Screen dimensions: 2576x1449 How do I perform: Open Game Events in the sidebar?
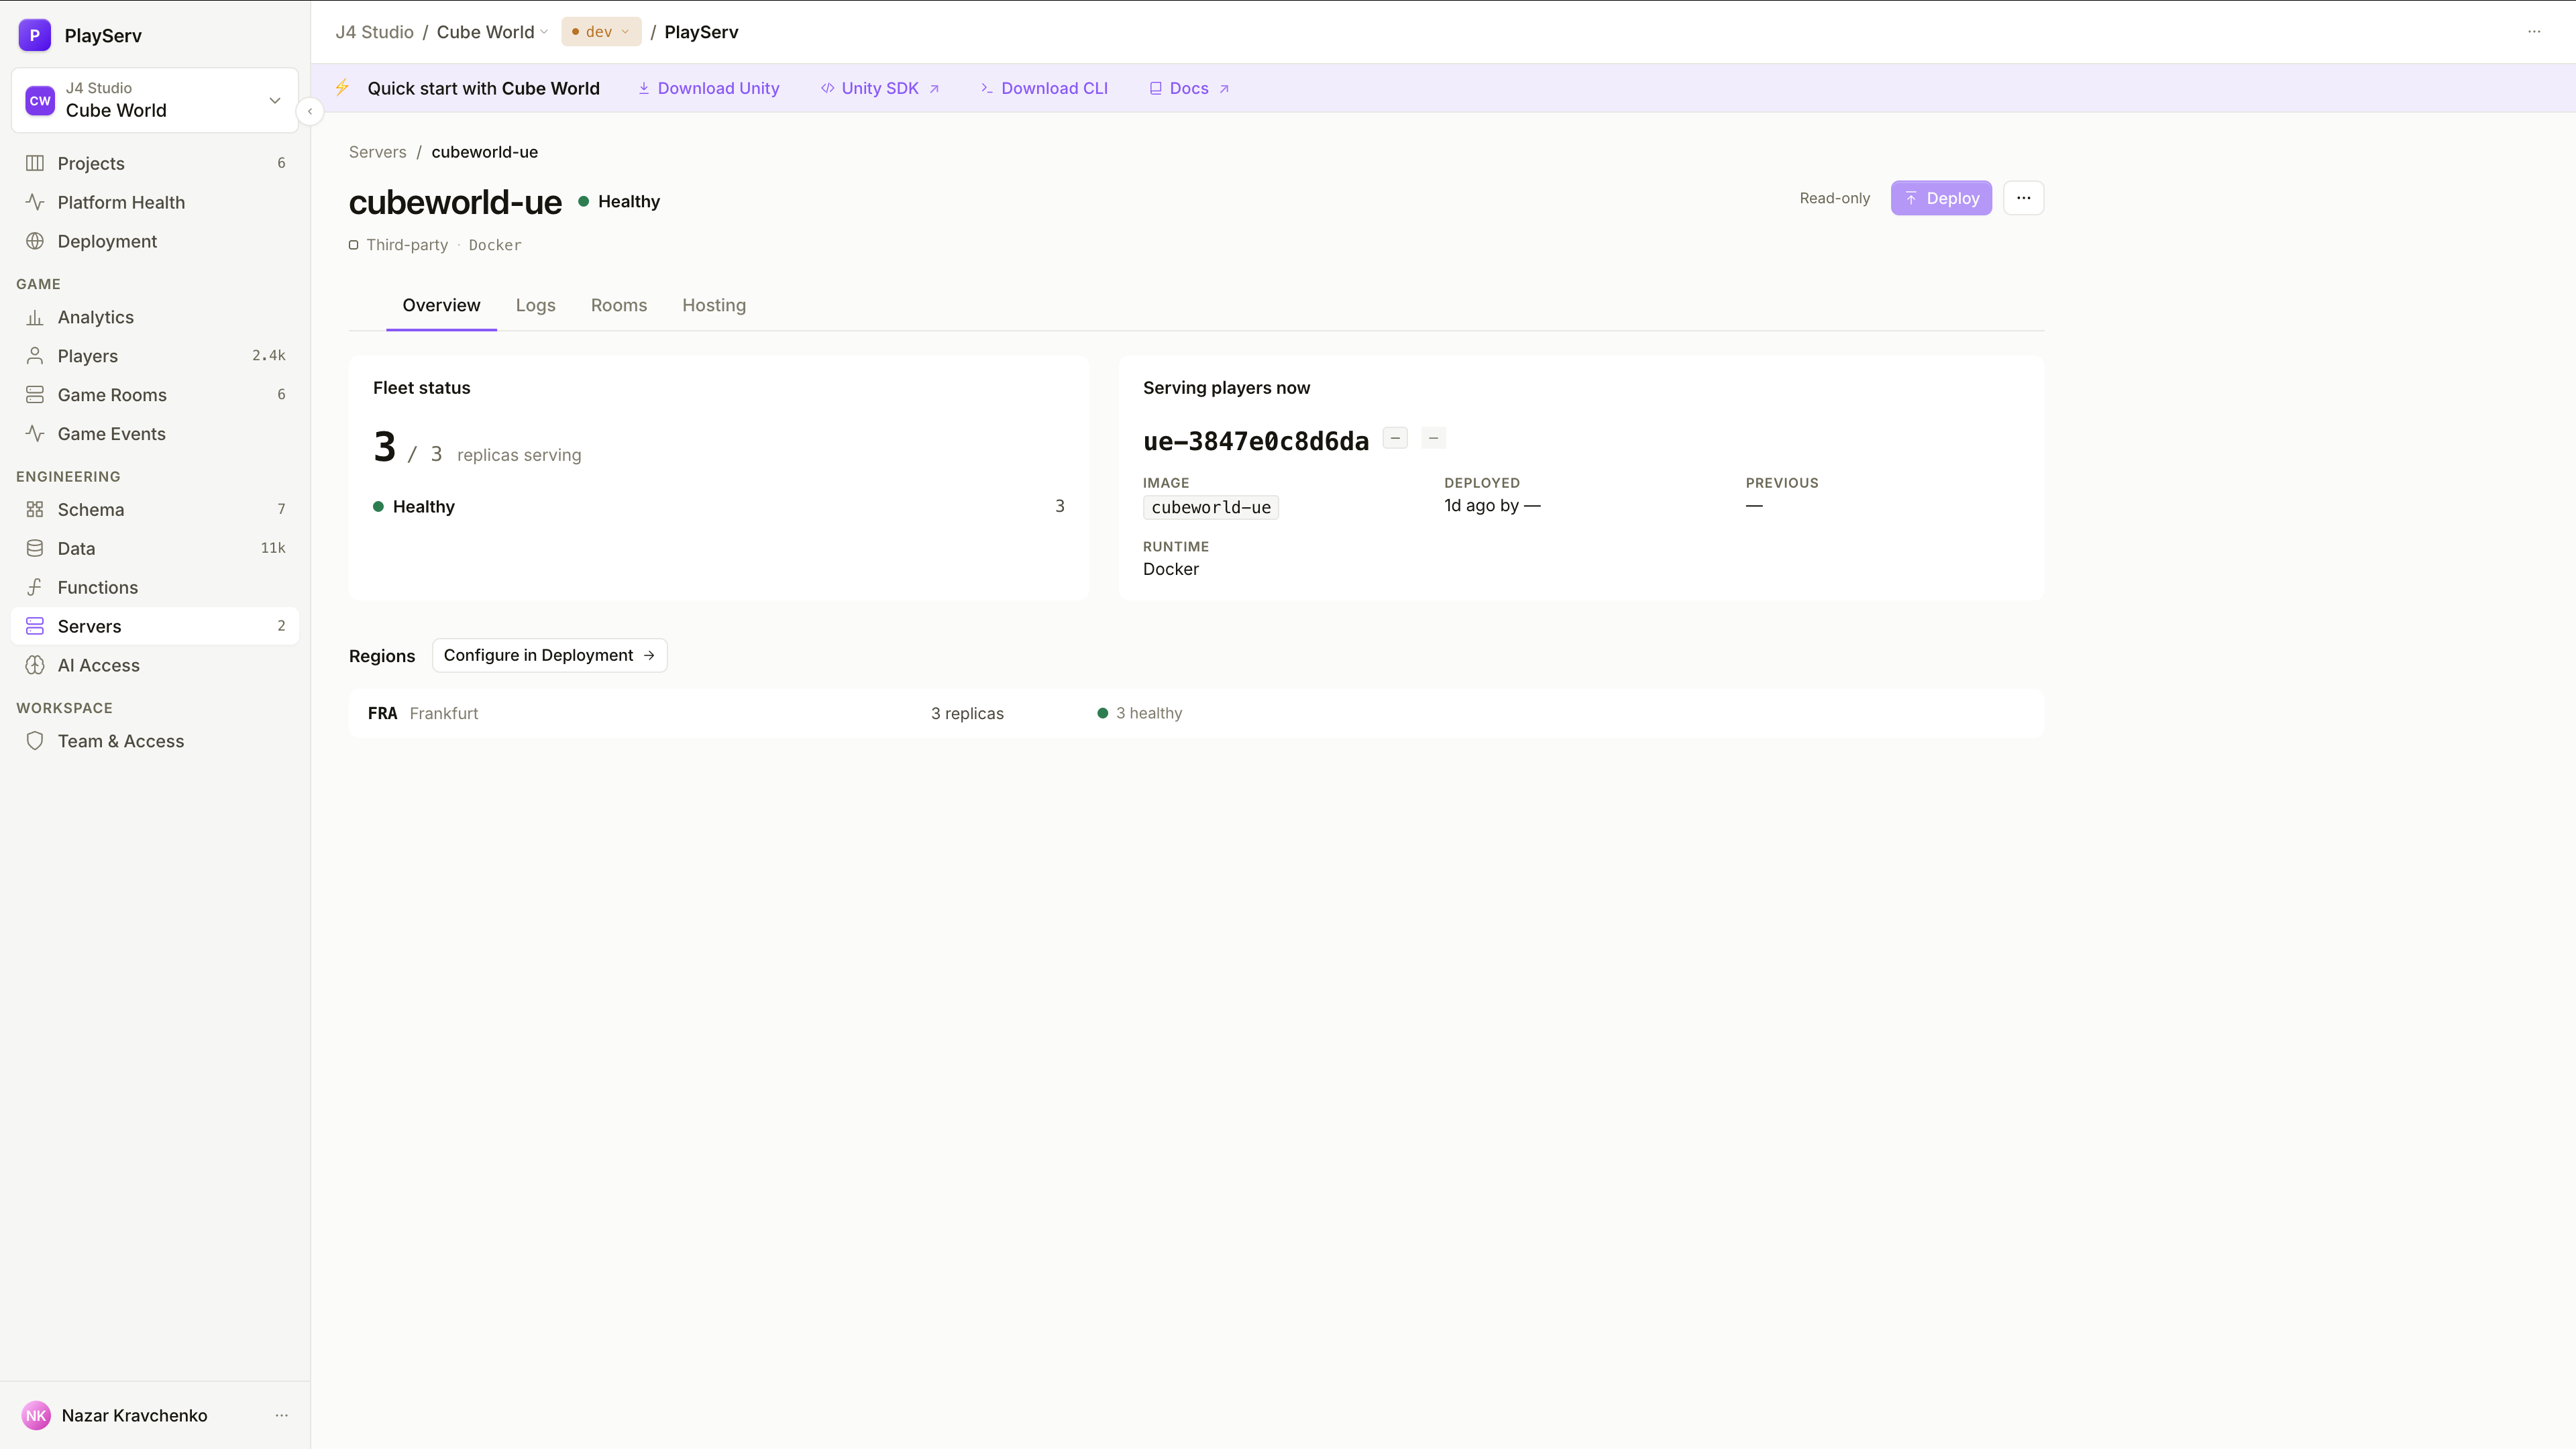[155, 434]
